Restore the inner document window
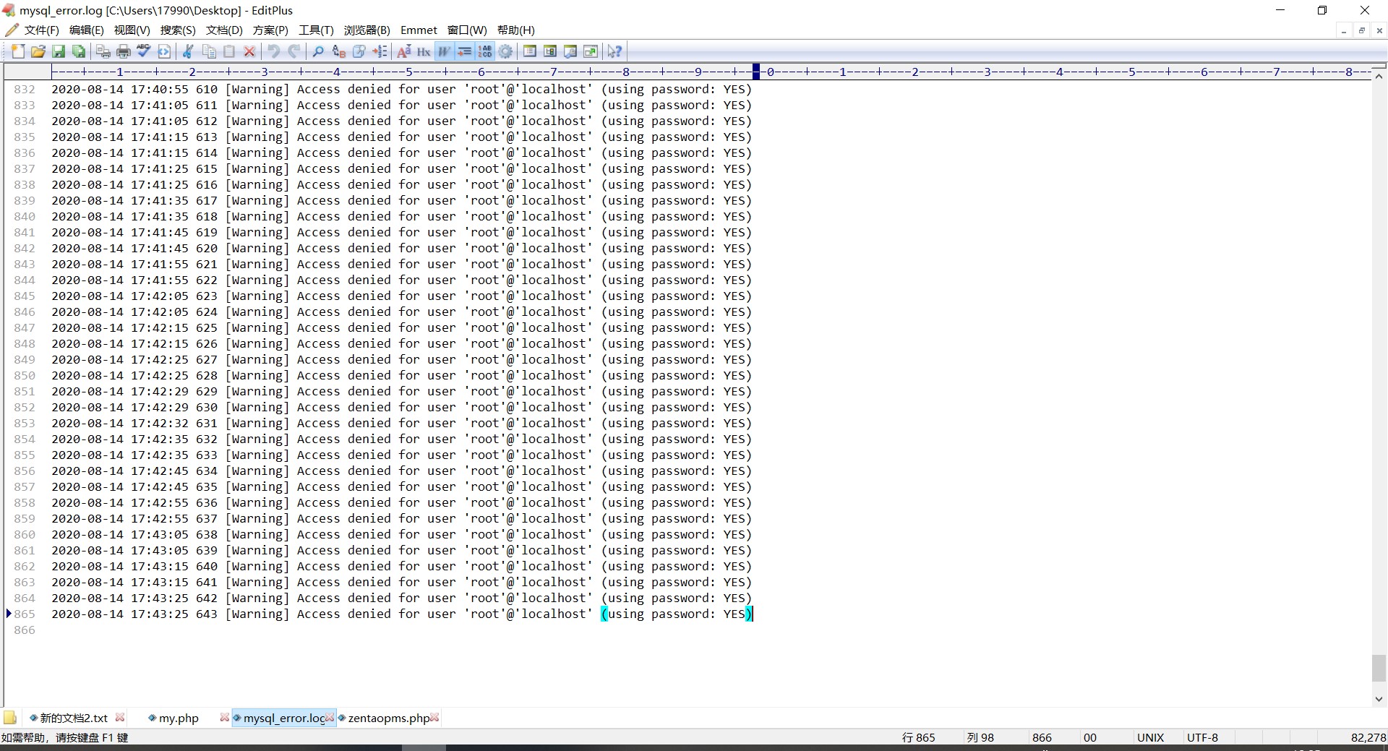Screen dimensions: 1388x751 click(1361, 30)
